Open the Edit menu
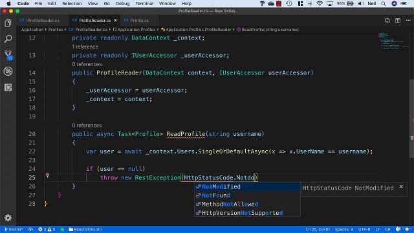Screen dimensions: 414x233 [x=52, y=3]
